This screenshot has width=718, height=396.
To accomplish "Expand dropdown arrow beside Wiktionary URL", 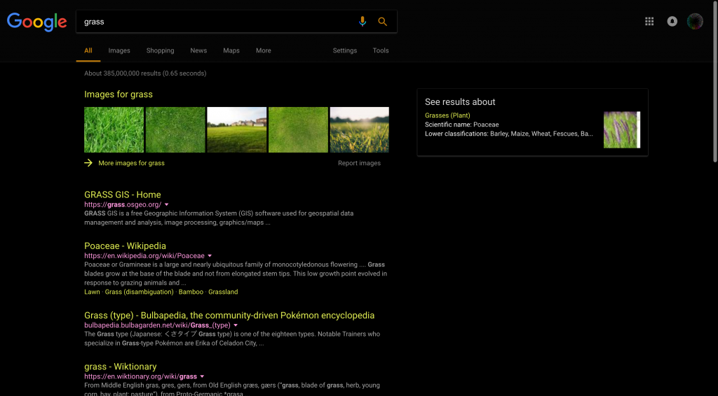I will [x=202, y=376].
